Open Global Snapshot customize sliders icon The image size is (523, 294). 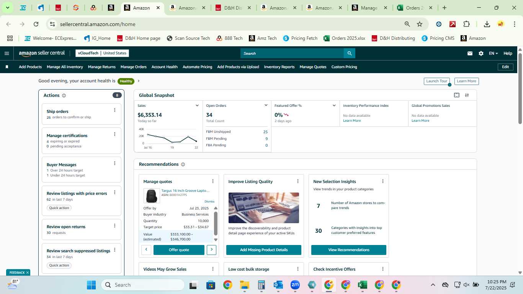tap(467, 95)
